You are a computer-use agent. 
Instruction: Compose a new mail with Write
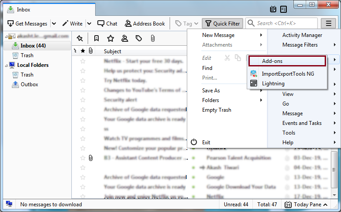point(72,23)
